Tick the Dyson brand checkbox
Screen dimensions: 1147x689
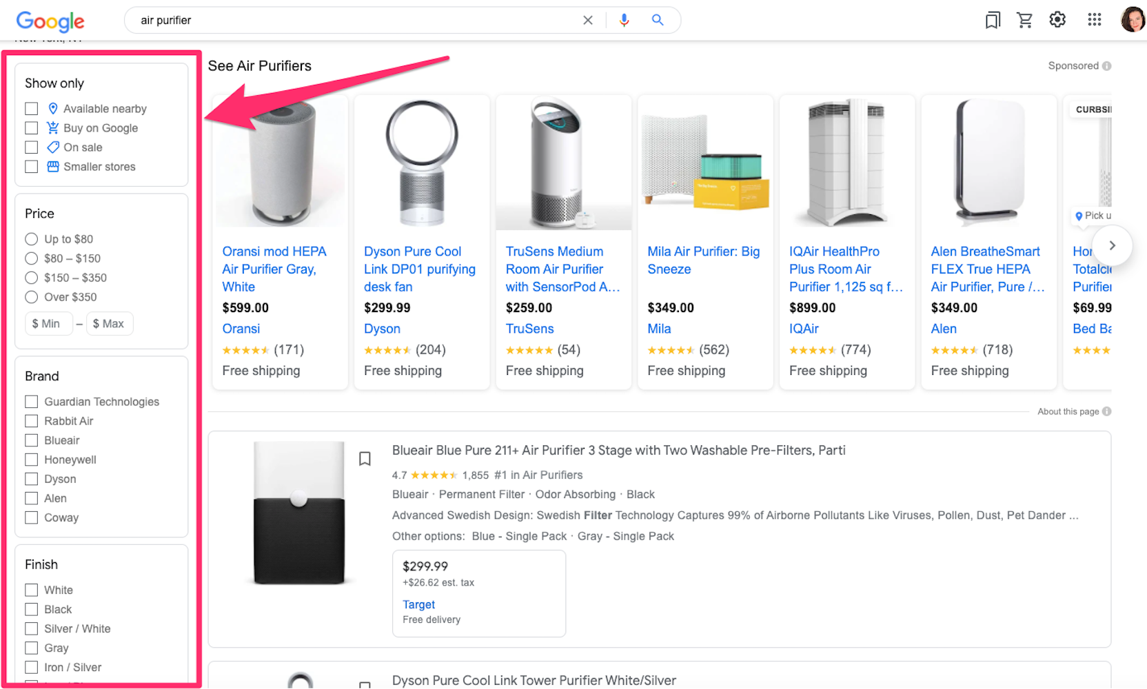[32, 479]
